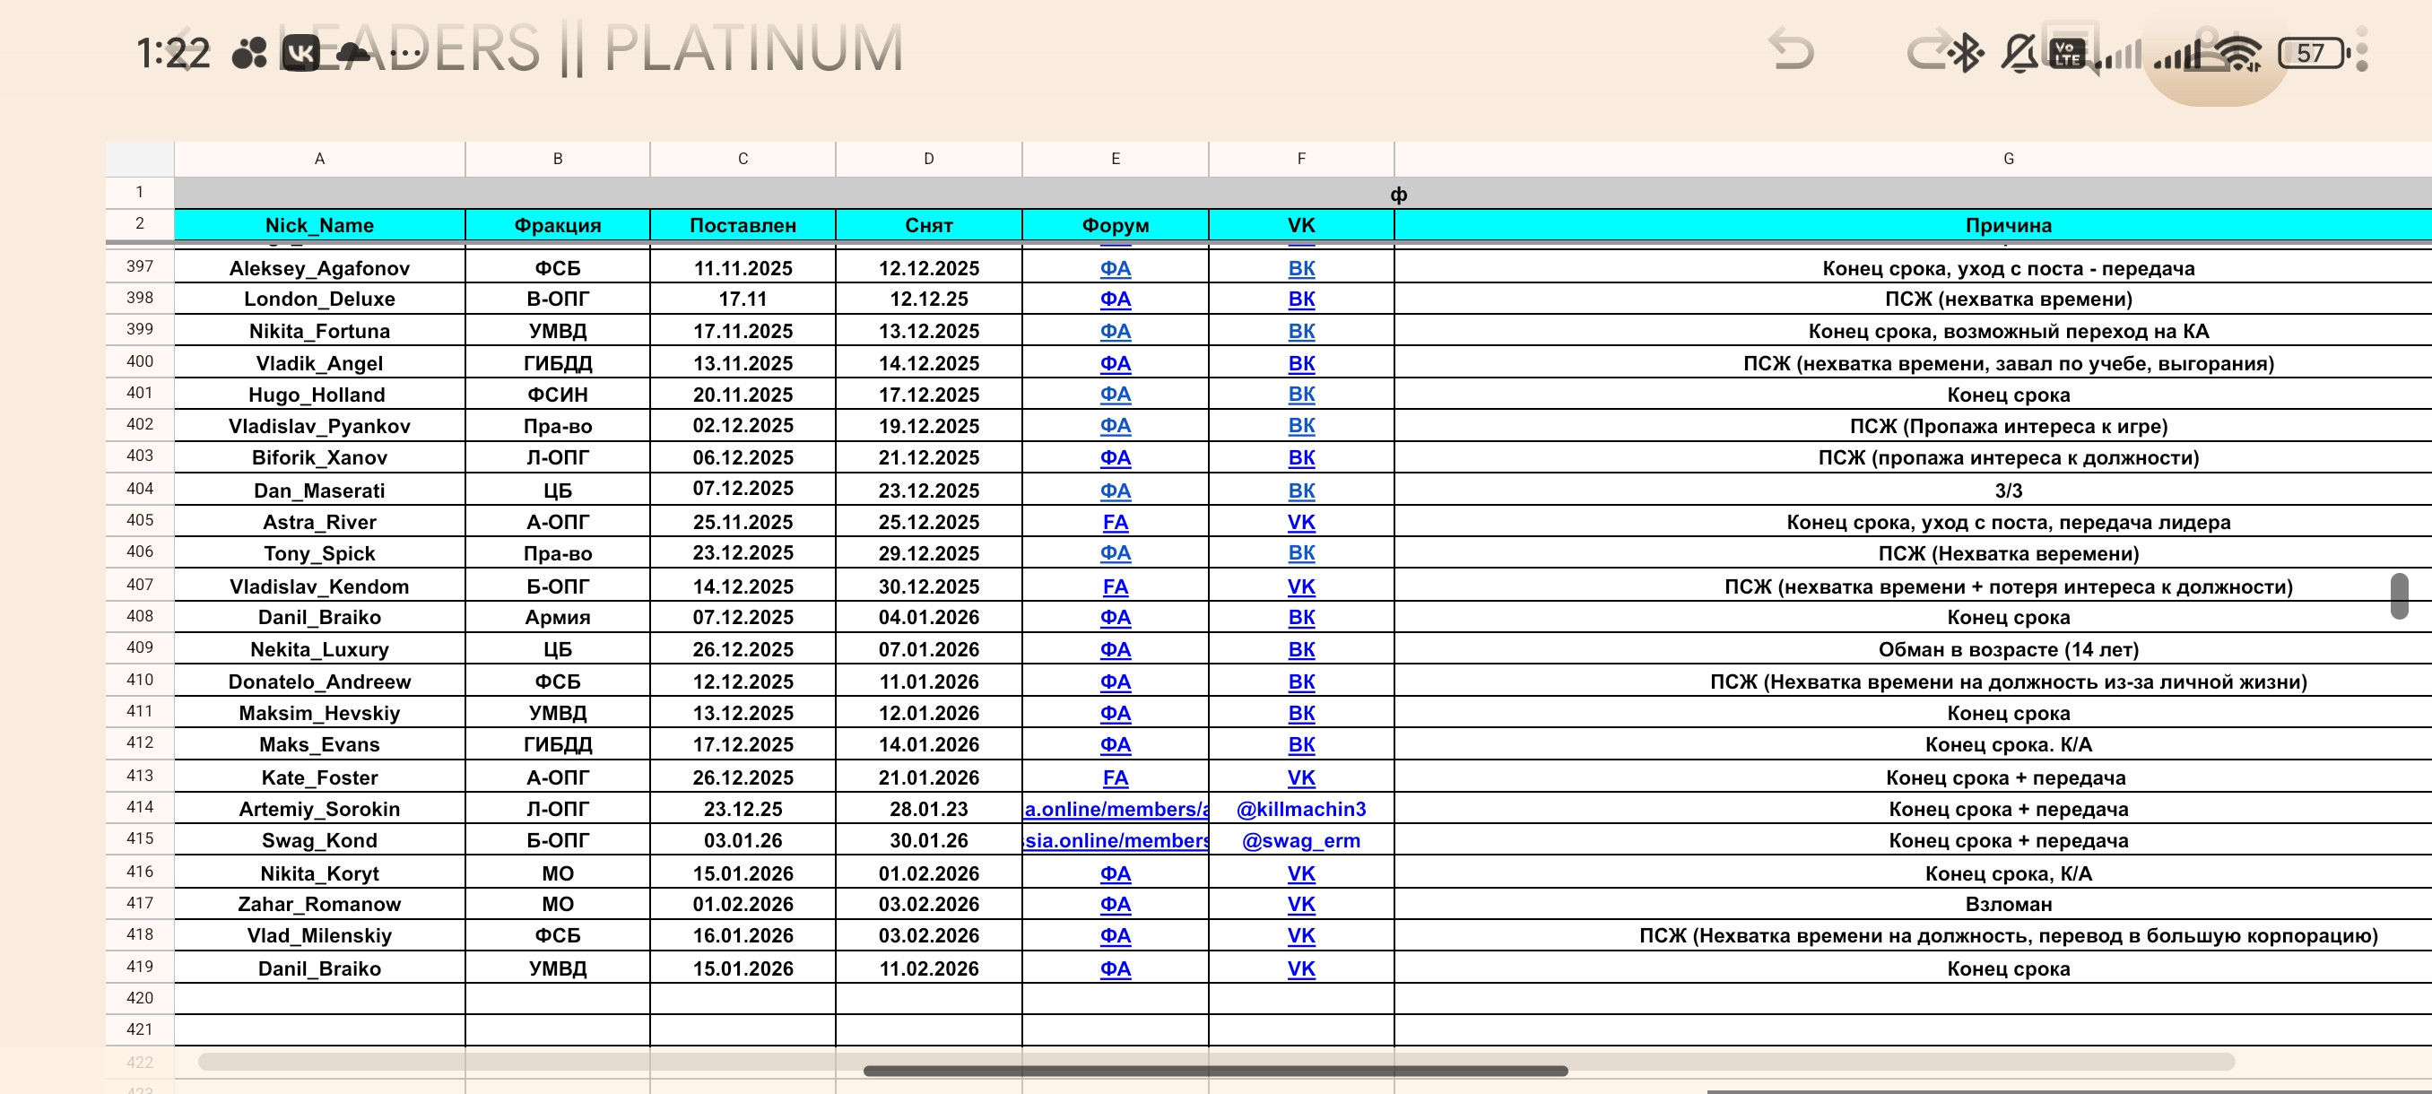Screen dimensions: 2432x1094
Task: Click the horizontal scrollbar thumb at bottom
Action: pyautogui.click(x=1215, y=1071)
